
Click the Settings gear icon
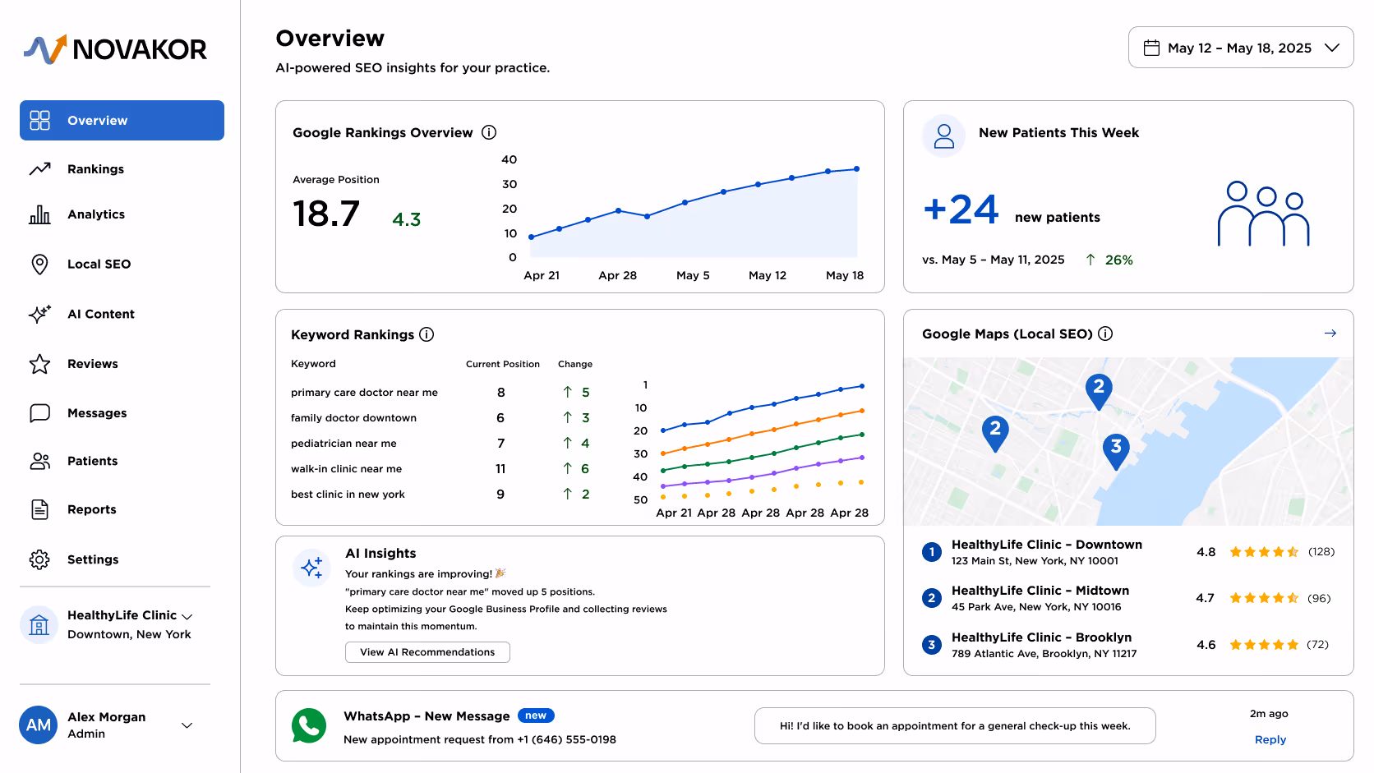39,559
